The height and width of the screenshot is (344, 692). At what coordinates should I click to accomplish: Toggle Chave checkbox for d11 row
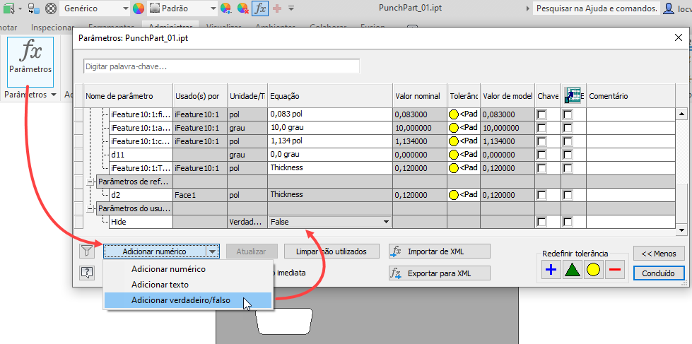click(x=541, y=155)
